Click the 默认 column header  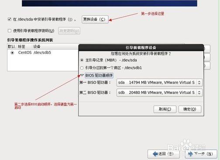(12, 47)
